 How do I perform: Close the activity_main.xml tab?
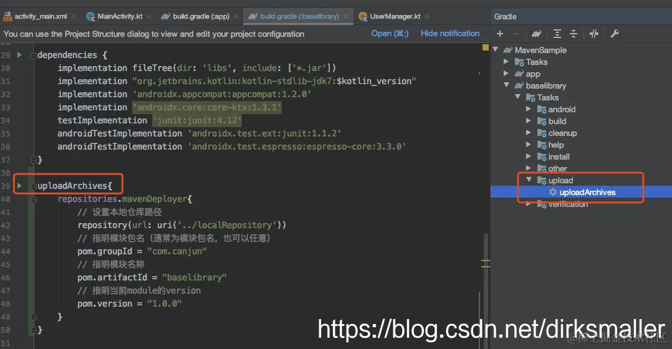click(x=74, y=16)
